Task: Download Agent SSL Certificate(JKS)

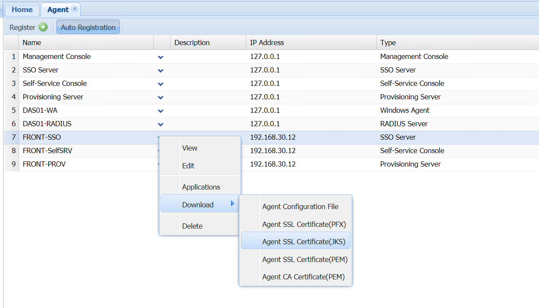Action: [304, 242]
